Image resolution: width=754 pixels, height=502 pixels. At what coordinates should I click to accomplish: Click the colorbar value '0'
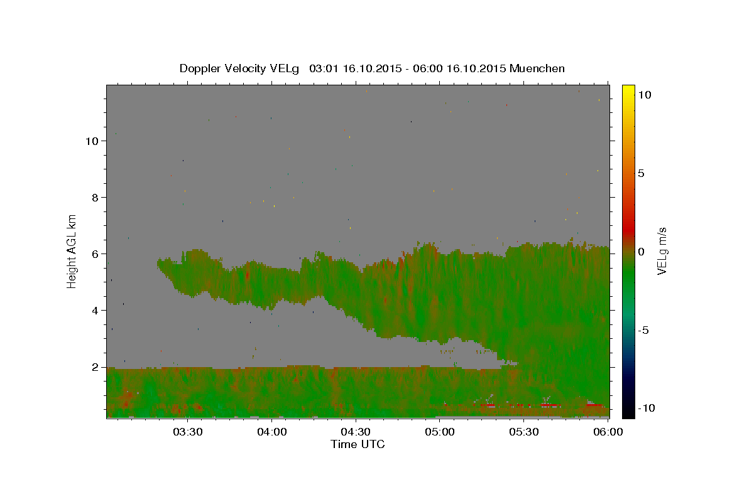[642, 251]
